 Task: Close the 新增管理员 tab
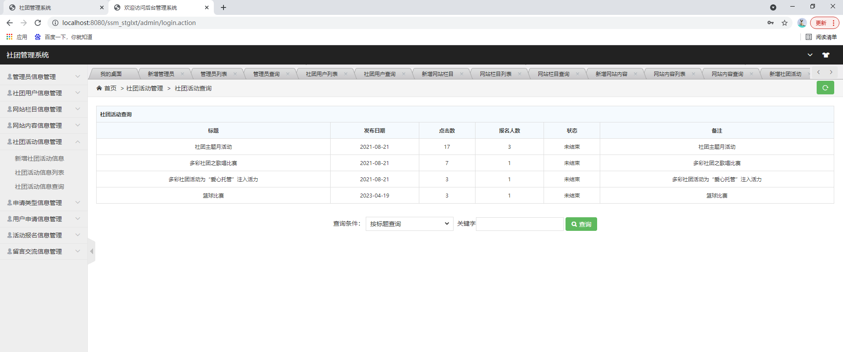click(183, 74)
